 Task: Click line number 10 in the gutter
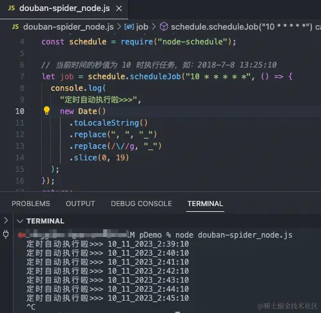click(x=20, y=111)
